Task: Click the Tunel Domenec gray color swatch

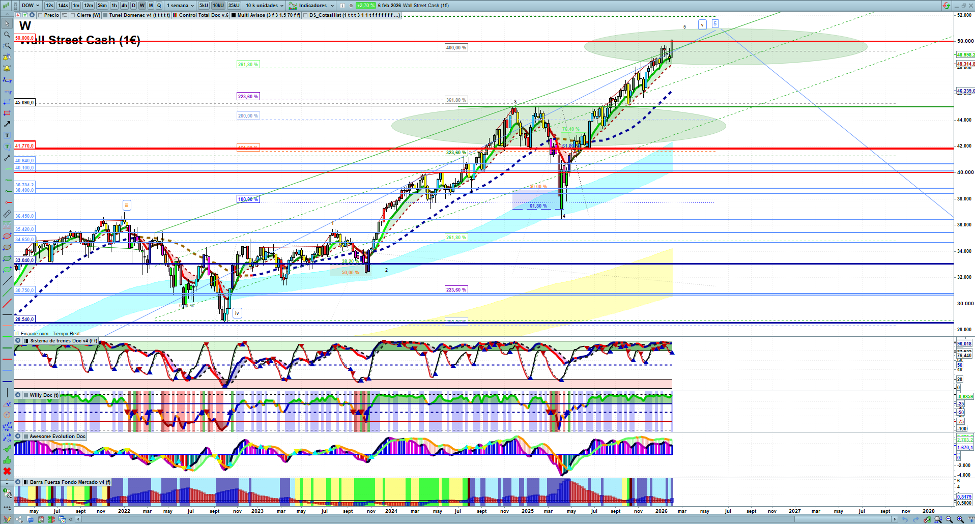Action: pos(105,15)
